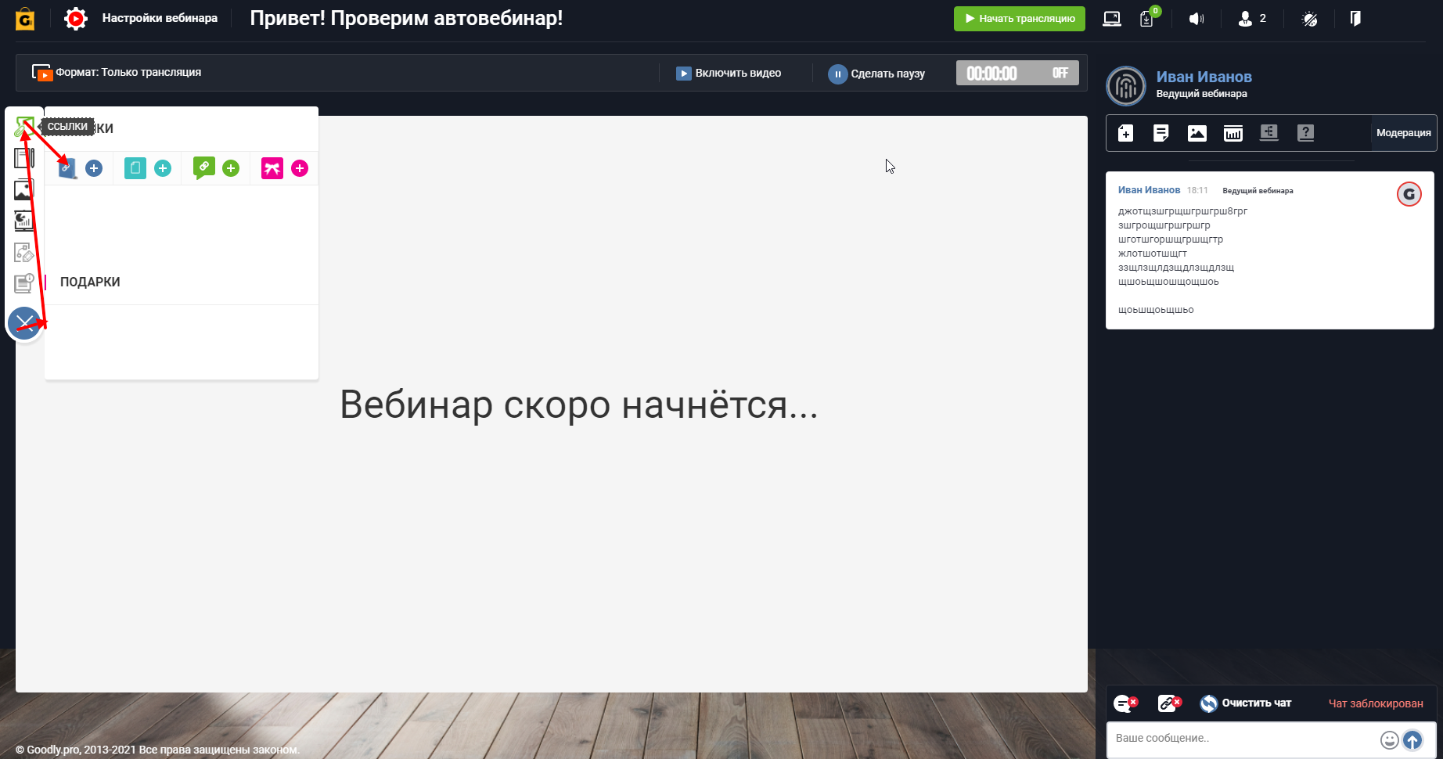This screenshot has height=759, width=1443.
Task: Open the Goodly logo home icon
Action: (25, 19)
